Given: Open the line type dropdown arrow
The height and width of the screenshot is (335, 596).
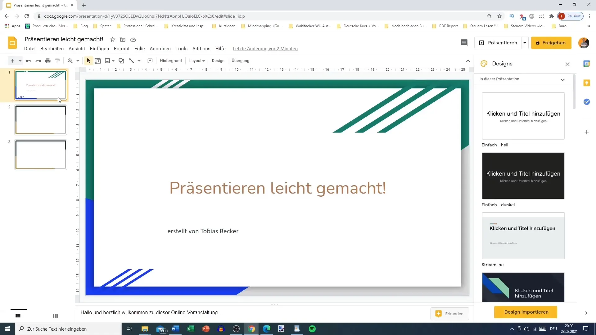Looking at the screenshot, I should (x=139, y=61).
